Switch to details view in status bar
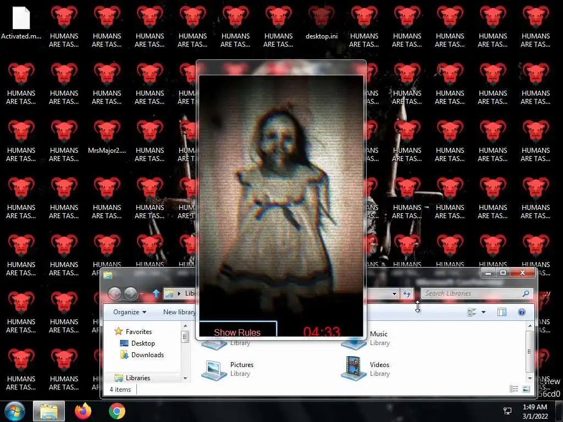The image size is (563, 422). click(514, 389)
